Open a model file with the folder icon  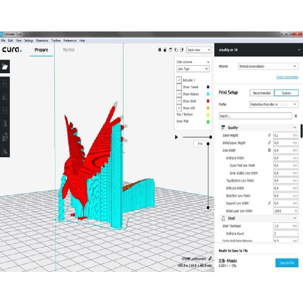[x=5, y=67]
